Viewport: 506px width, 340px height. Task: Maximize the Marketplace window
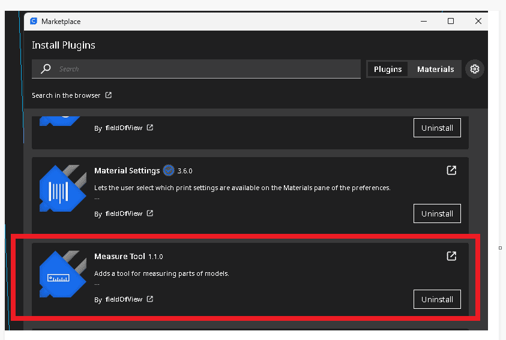451,21
